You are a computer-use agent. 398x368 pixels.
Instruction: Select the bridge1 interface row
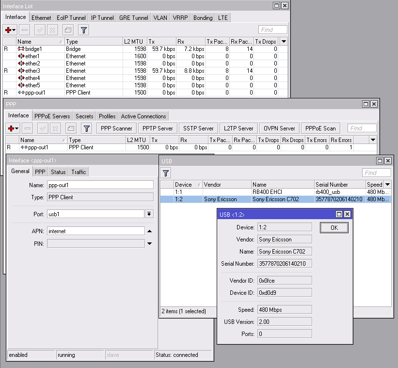[x=33, y=49]
